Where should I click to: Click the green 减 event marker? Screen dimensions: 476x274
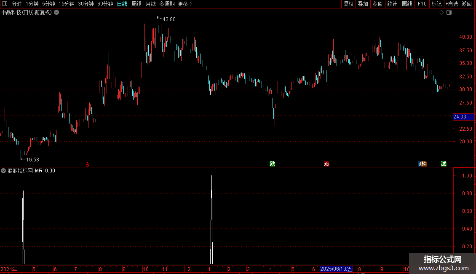pos(444,164)
